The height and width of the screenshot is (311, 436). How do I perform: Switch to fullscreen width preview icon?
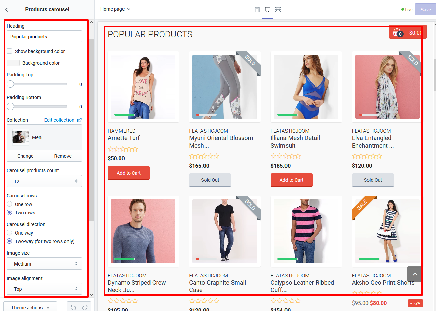click(x=278, y=10)
